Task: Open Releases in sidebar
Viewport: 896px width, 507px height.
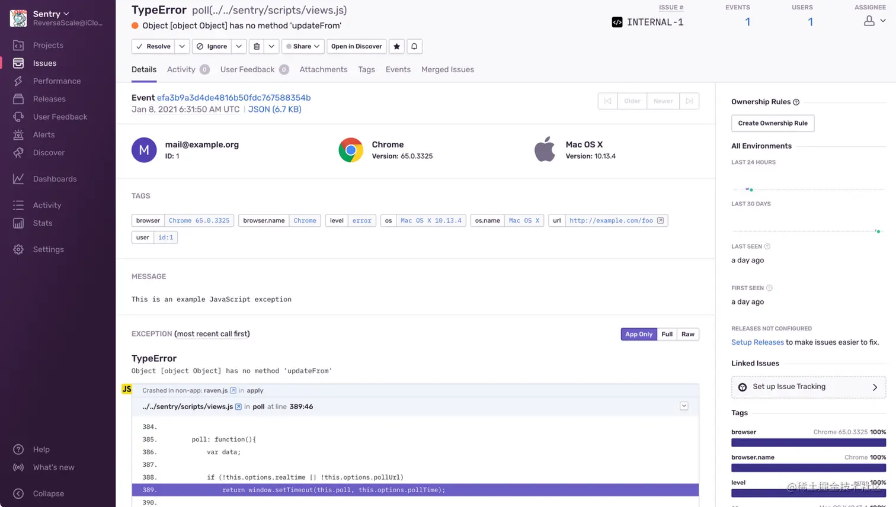Action: [49, 99]
